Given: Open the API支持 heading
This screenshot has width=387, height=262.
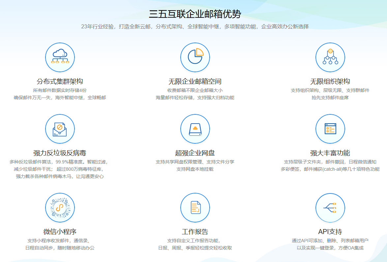Looking at the screenshot, I should tap(330, 232).
